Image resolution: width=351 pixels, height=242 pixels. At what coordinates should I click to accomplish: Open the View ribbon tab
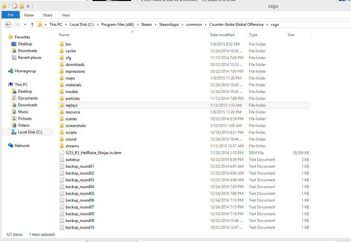click(66, 15)
